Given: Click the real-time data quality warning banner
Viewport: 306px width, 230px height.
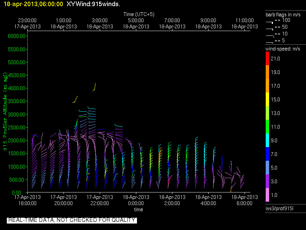Looking at the screenshot, I should click(x=72, y=220).
